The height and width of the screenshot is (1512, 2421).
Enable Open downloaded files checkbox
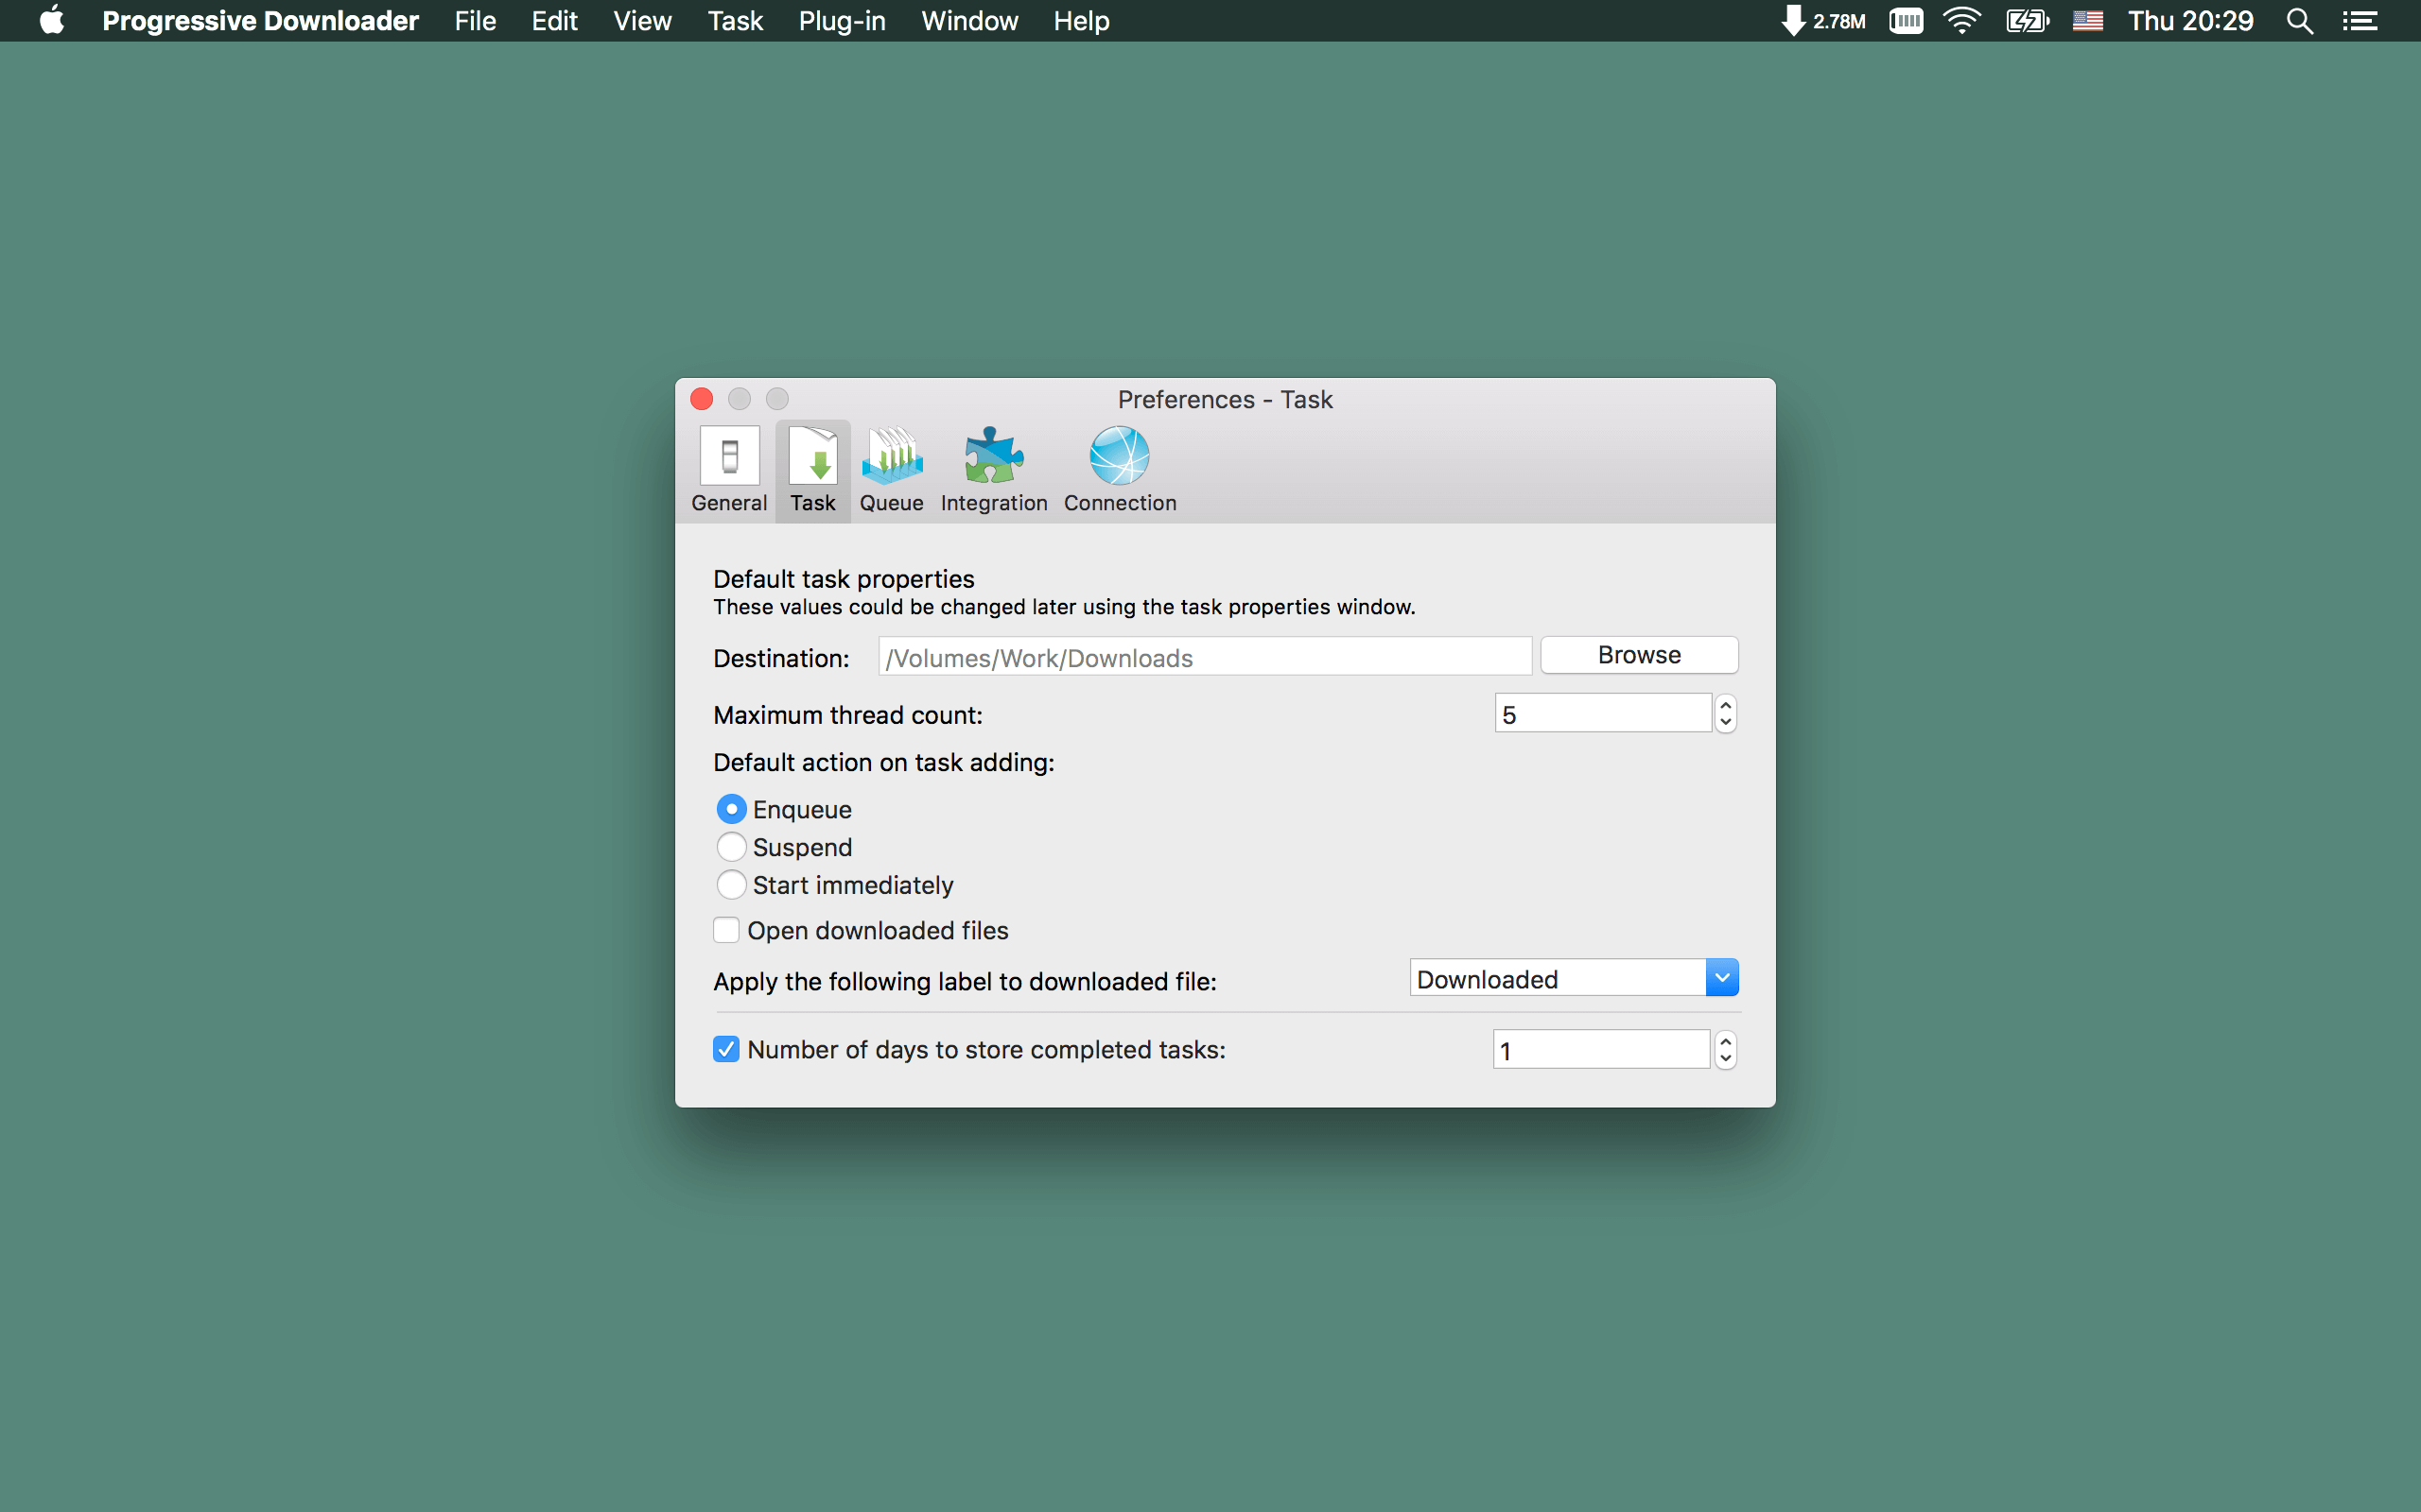[x=726, y=930]
